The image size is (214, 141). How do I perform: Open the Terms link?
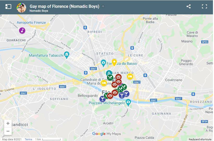point(28,139)
